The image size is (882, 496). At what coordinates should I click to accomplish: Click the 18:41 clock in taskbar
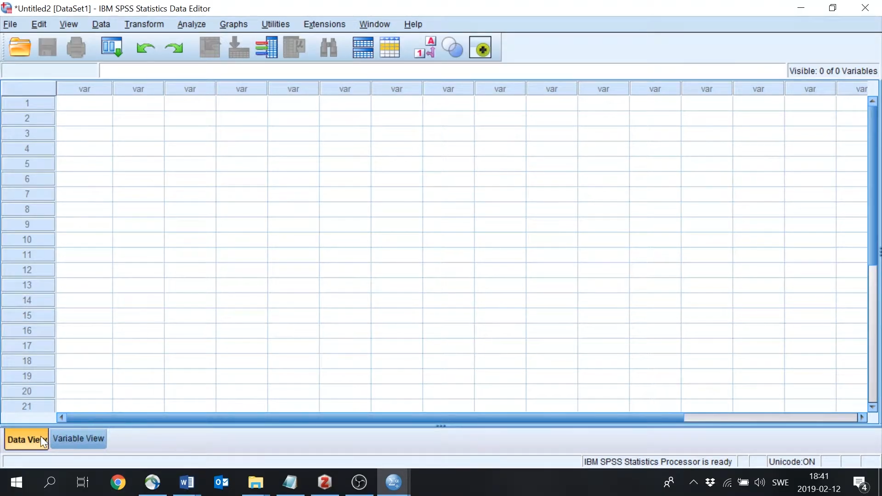[x=819, y=476]
